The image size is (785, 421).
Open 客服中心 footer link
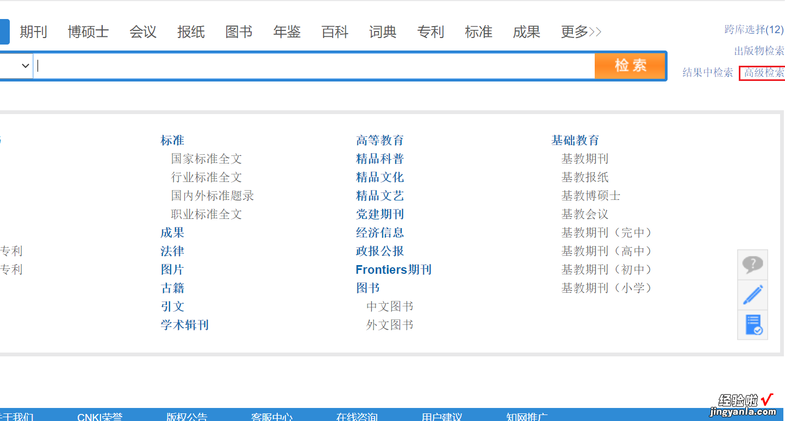272,417
